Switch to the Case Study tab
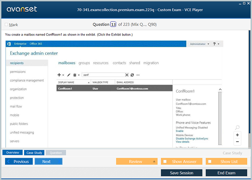The height and width of the screenshot is (180, 252). click(x=35, y=153)
